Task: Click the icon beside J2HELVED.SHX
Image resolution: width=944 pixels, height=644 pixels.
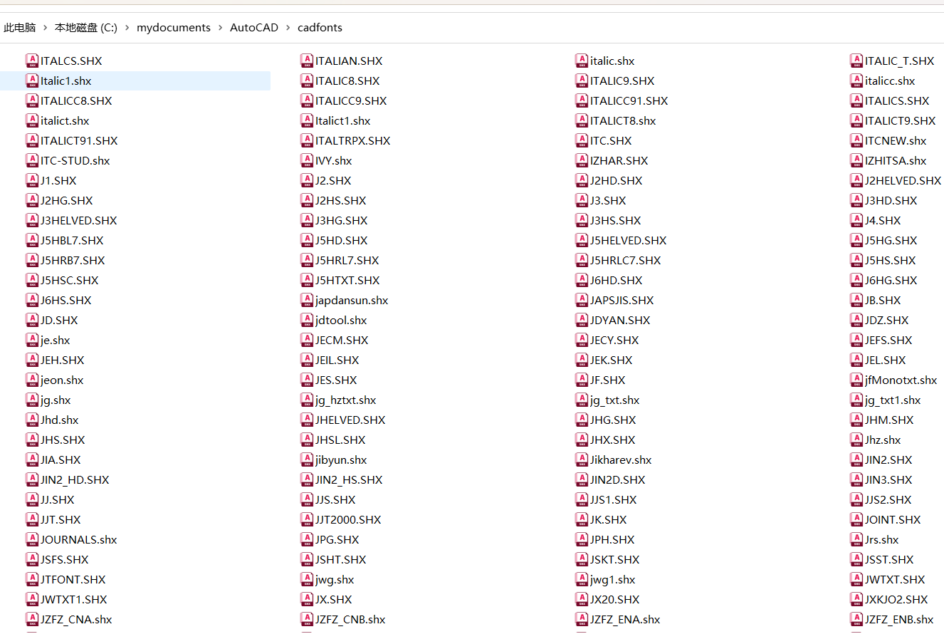Action: tap(856, 180)
